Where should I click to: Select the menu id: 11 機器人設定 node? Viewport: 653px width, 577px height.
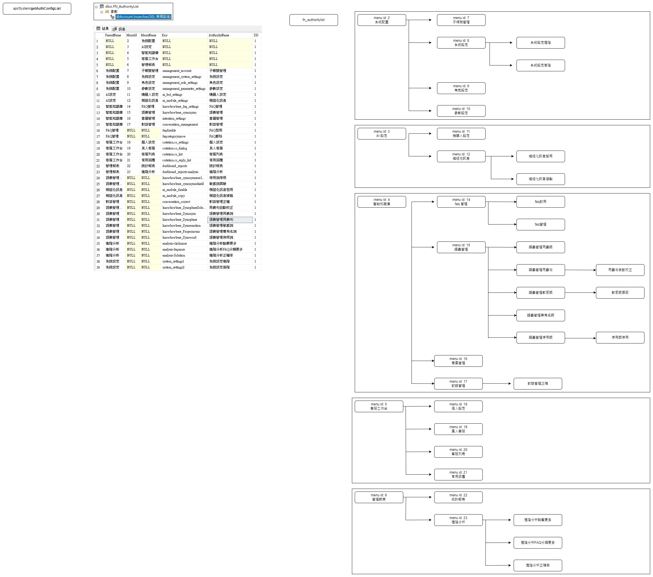pyautogui.click(x=461, y=133)
